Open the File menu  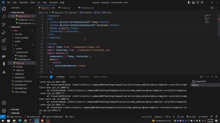click(x=9, y=2)
